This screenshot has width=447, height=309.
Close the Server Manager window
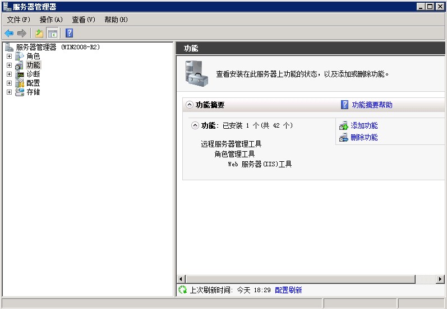pos(440,6)
